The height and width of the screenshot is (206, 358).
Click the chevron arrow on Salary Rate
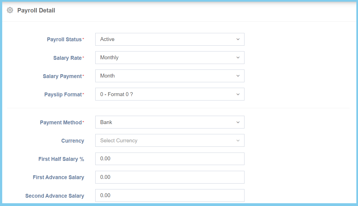pyautogui.click(x=238, y=58)
